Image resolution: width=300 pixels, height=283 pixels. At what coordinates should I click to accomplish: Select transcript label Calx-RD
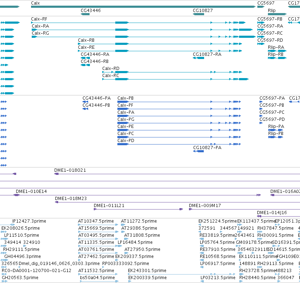pyautogui.click(x=111, y=69)
